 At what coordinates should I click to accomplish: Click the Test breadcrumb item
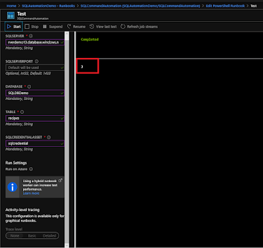click(254, 6)
